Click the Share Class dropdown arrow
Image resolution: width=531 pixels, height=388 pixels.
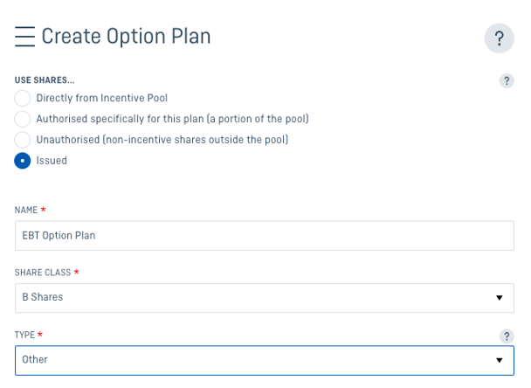500,298
